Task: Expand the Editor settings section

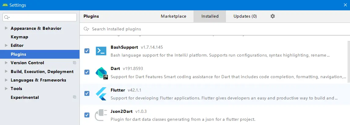Action: click(6, 45)
